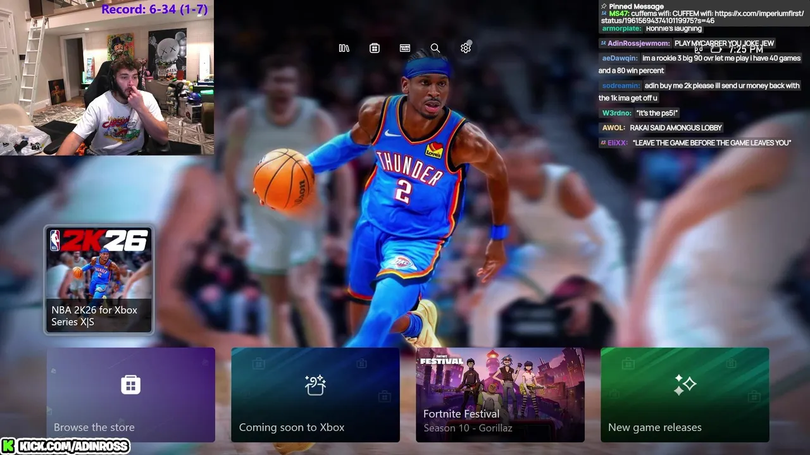Launch NBA 2K26 for Xbox Series X|S

[99, 279]
